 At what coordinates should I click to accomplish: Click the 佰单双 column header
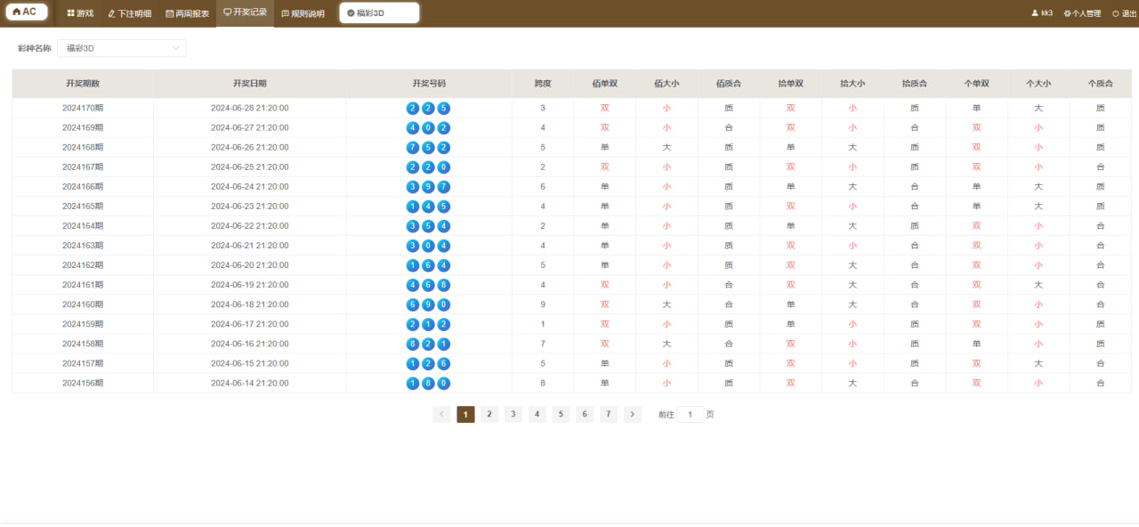click(x=605, y=84)
